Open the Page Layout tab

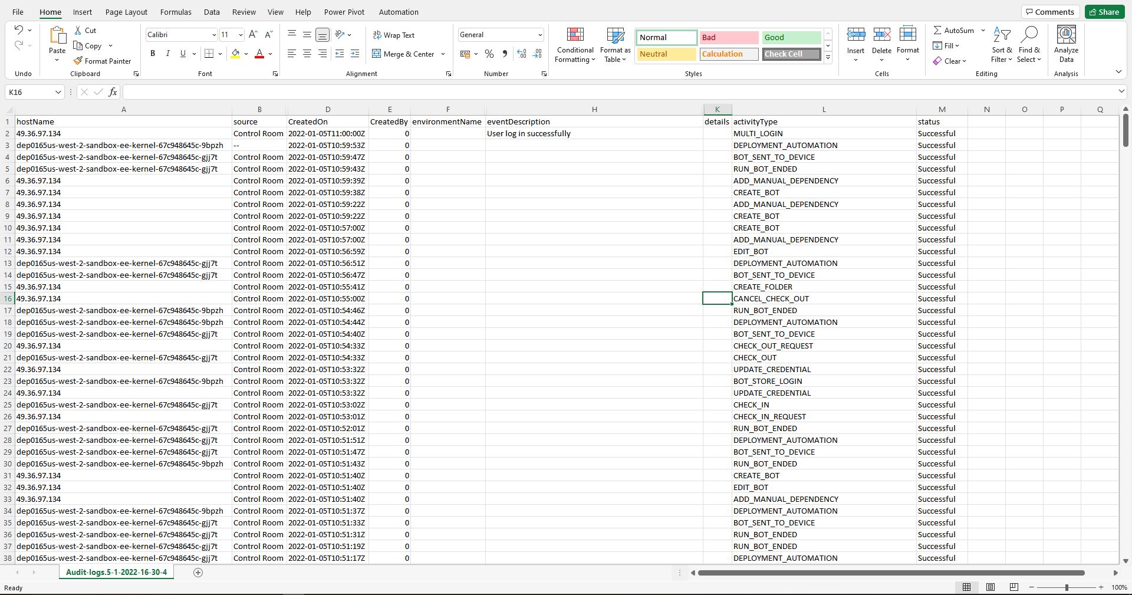pos(126,12)
